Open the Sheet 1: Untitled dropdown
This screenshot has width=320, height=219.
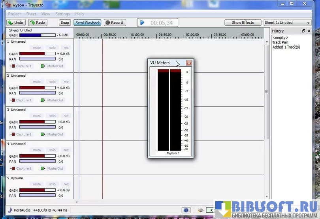pos(287,23)
